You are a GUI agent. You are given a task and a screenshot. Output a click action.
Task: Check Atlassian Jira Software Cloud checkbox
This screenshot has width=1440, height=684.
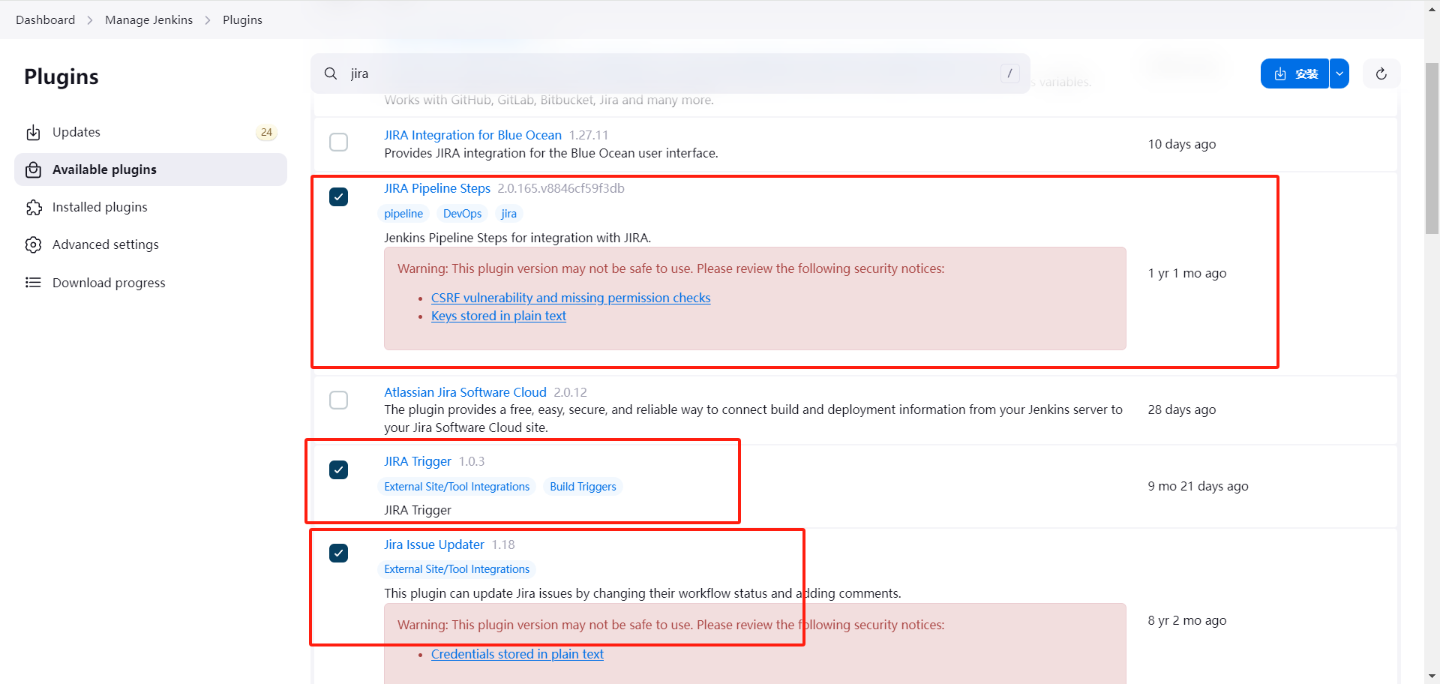click(339, 400)
